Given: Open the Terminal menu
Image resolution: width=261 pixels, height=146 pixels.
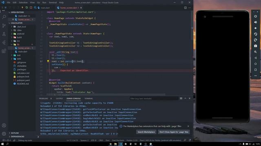Looking at the screenshot, I should [x=53, y=2].
